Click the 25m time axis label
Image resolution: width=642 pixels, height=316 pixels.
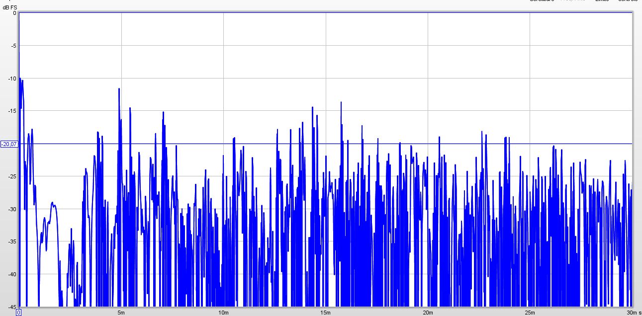point(530,312)
